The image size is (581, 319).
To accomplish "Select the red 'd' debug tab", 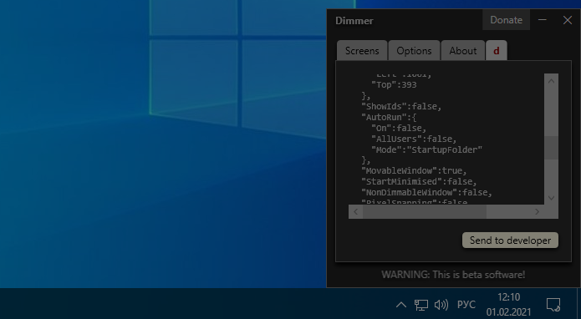I will pyautogui.click(x=496, y=51).
